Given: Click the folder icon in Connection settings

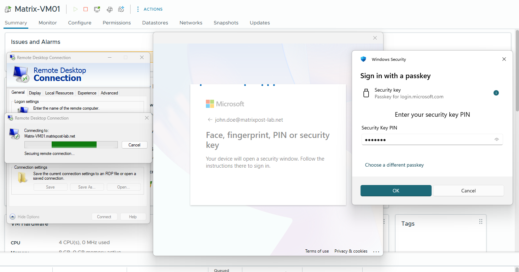Looking at the screenshot, I should [x=23, y=178].
